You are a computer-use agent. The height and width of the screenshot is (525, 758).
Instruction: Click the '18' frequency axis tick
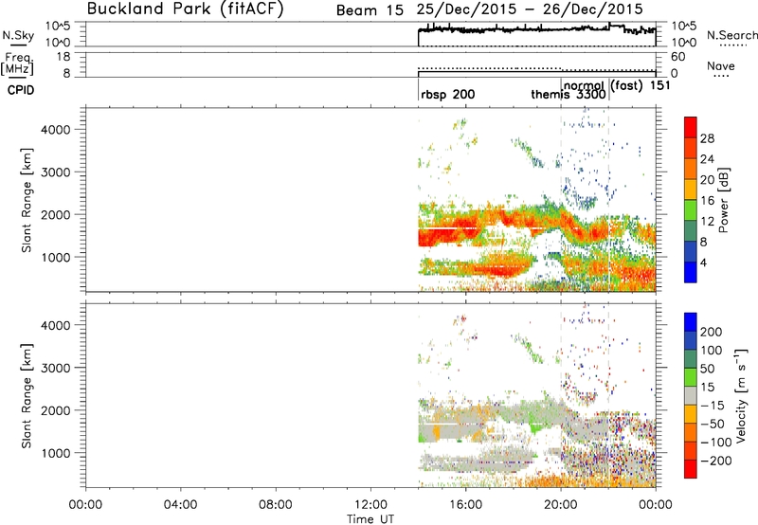63,57
